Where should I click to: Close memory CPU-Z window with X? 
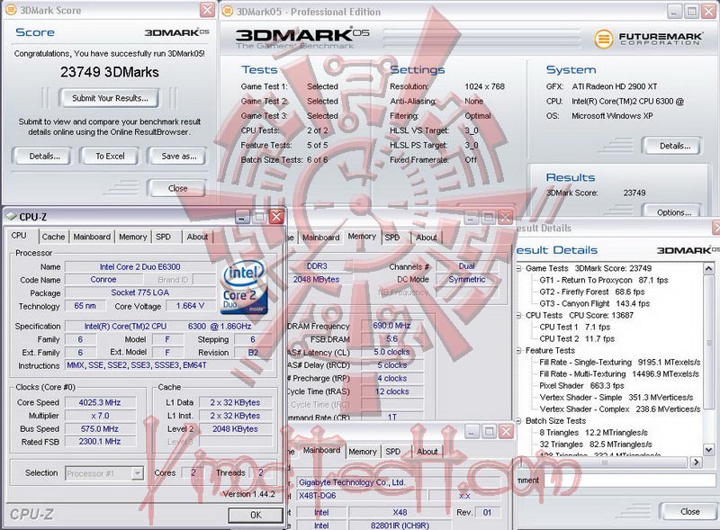pyautogui.click(x=506, y=217)
